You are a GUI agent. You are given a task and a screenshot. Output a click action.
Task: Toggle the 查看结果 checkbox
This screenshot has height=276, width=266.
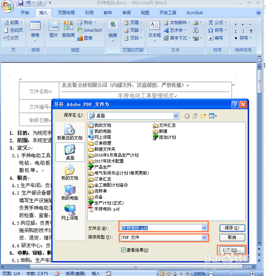(x=123, y=250)
